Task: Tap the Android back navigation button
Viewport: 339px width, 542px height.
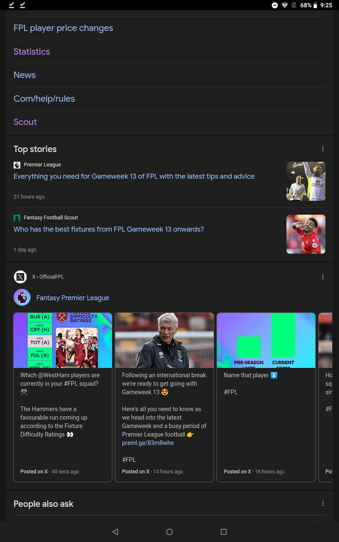Action: pyautogui.click(x=115, y=532)
